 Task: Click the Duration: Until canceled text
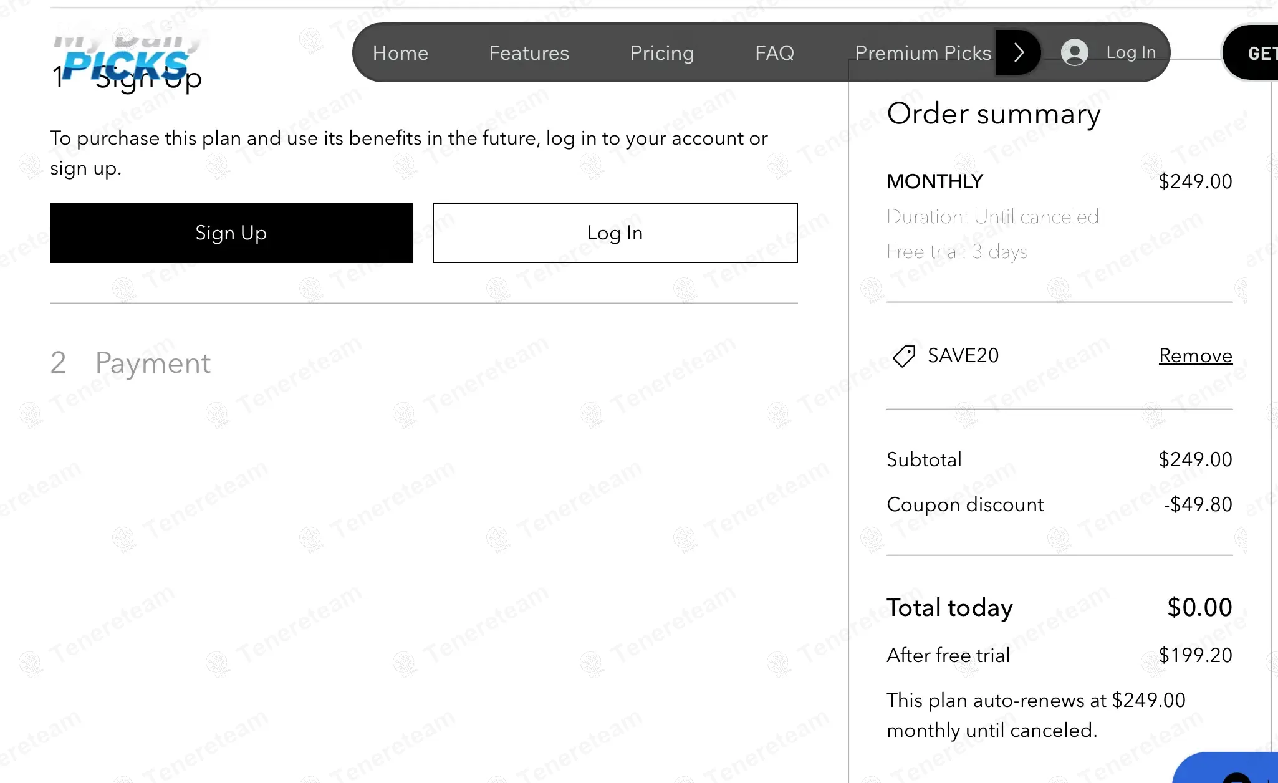(992, 216)
